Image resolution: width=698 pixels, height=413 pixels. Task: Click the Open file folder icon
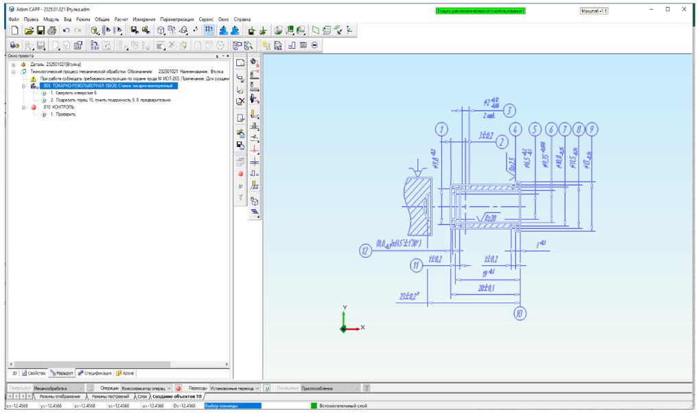click(x=30, y=31)
